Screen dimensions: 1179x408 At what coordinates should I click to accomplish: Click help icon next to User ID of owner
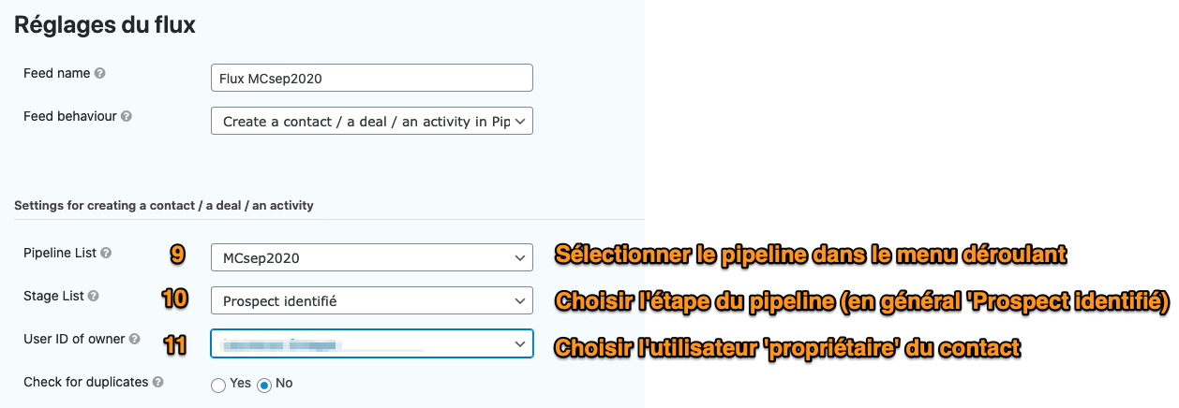(x=135, y=340)
